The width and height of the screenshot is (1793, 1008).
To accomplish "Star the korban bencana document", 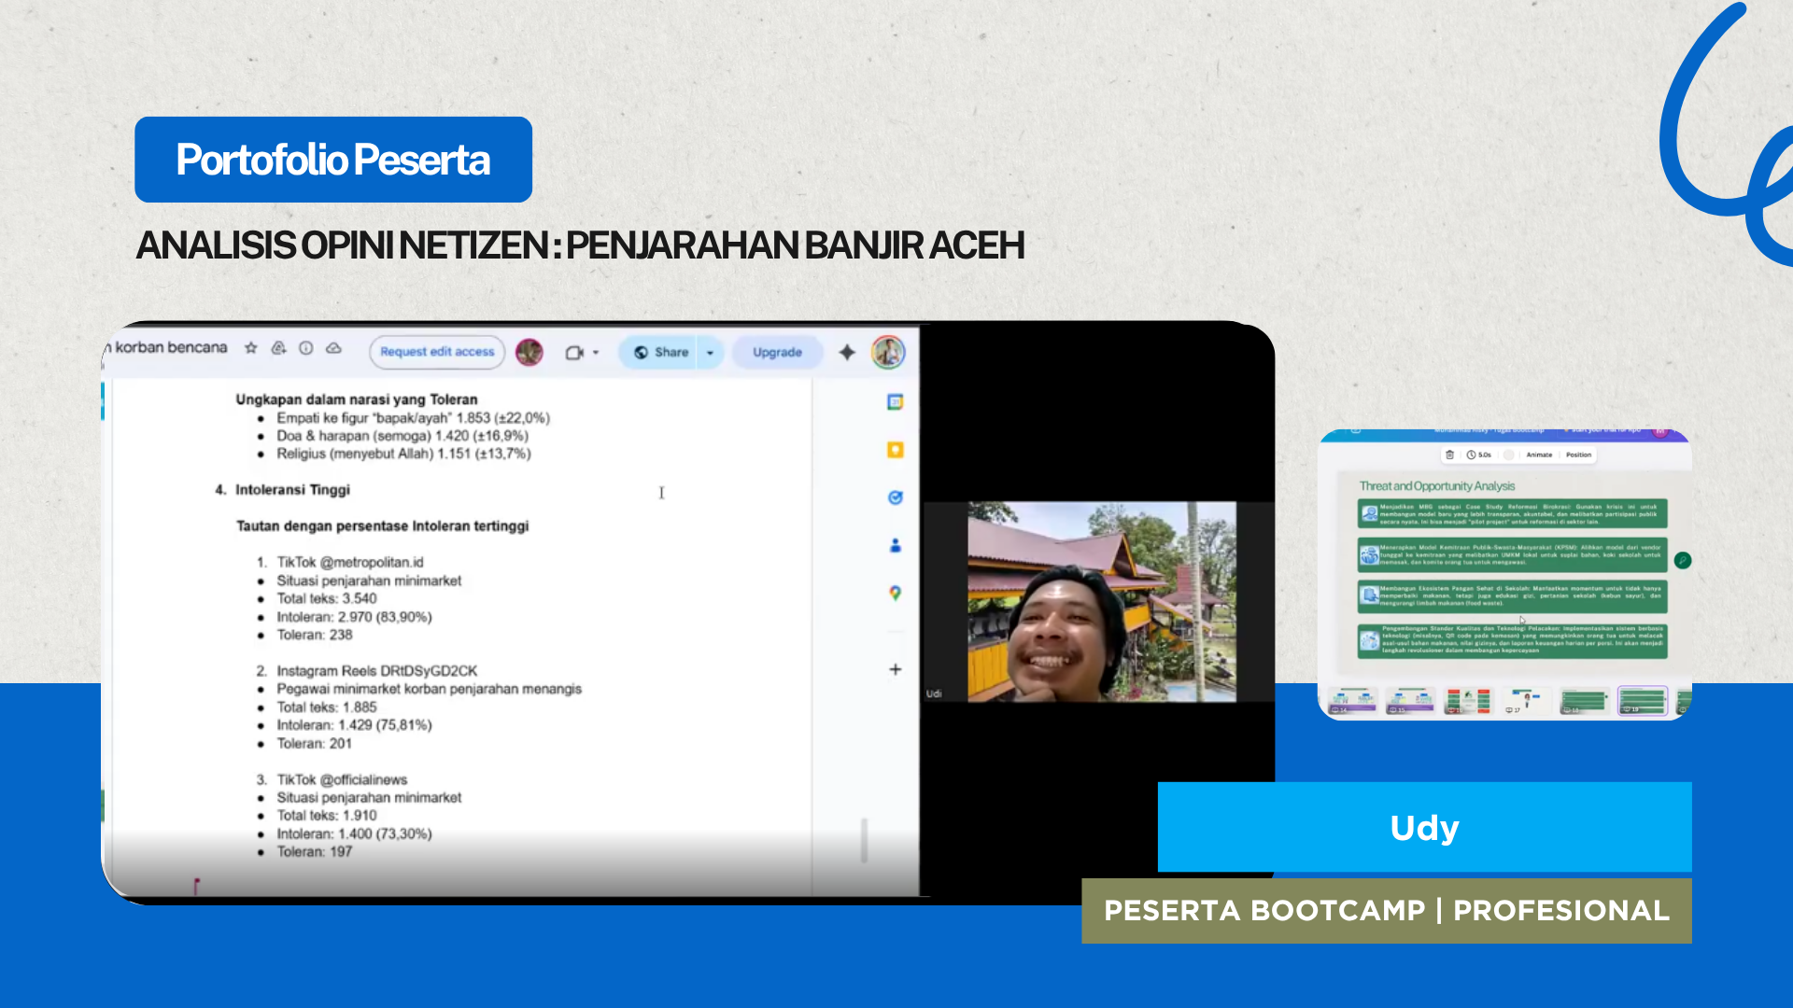I will [x=250, y=348].
